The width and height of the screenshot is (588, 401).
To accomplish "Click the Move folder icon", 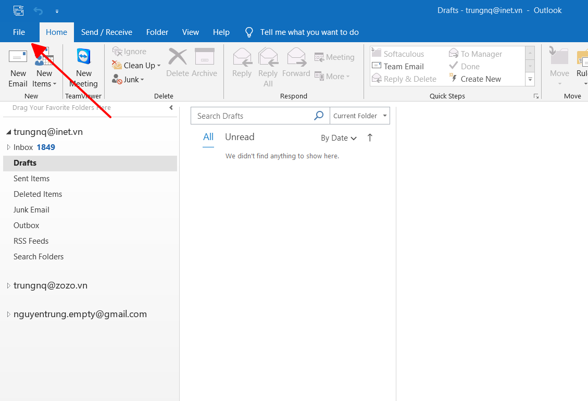I will point(559,56).
